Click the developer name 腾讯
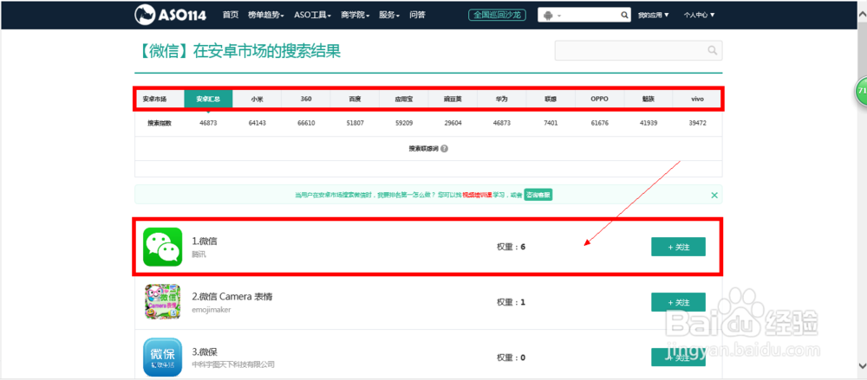 click(x=199, y=254)
